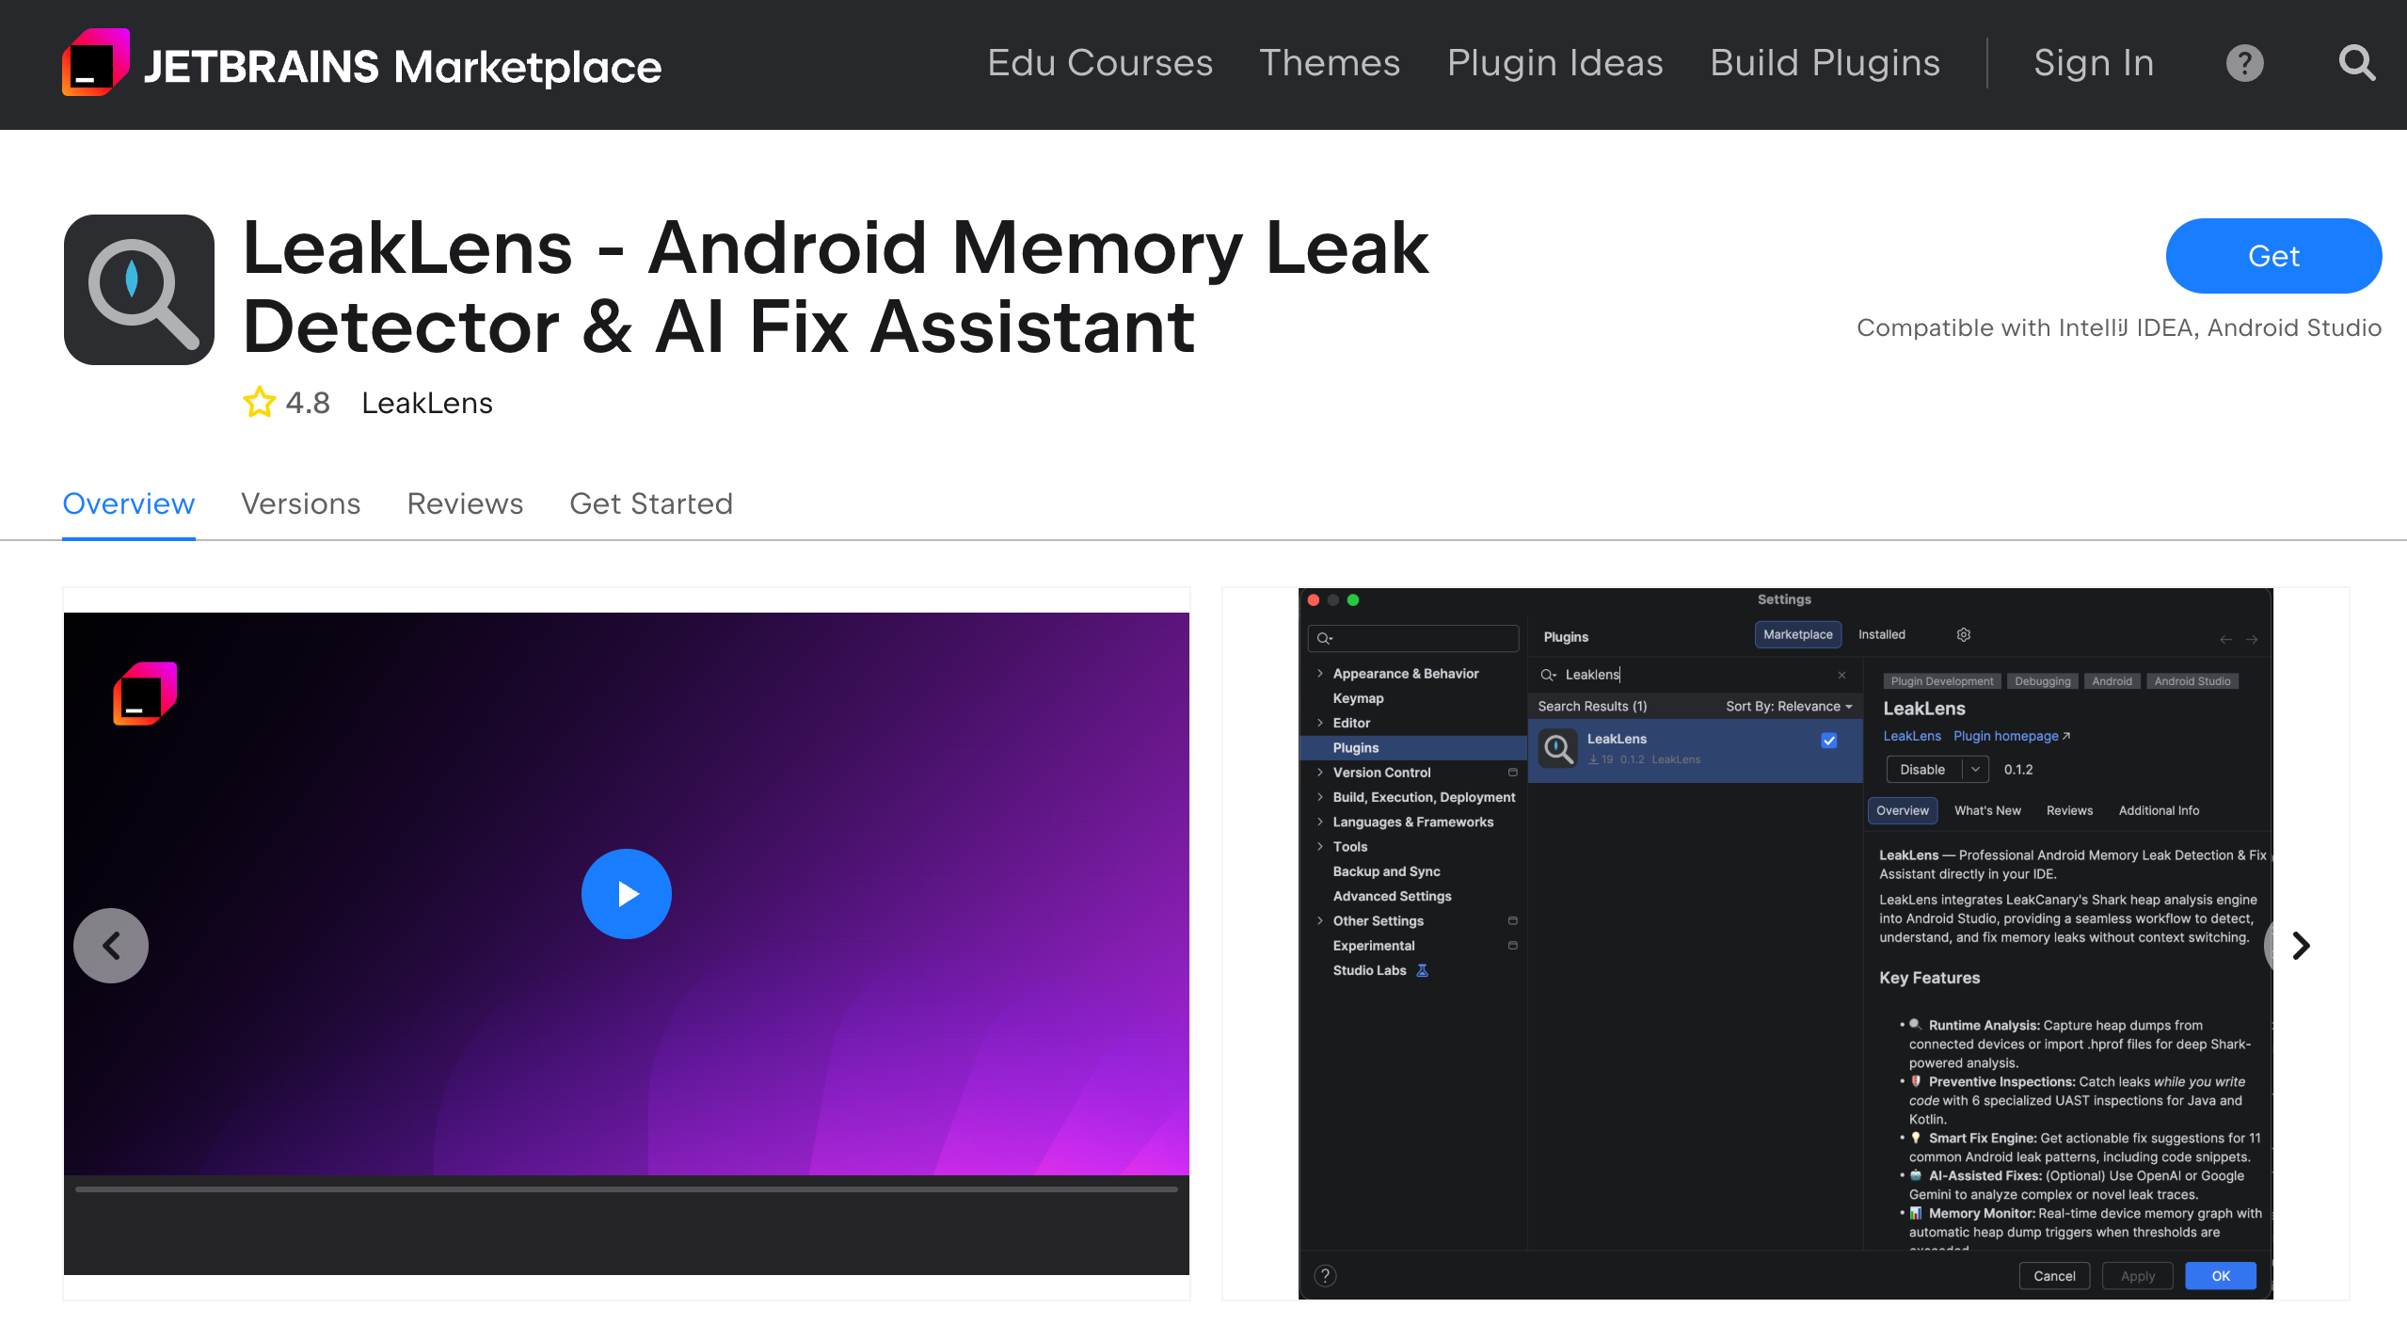Expand the Other Settings node
This screenshot has height=1340, width=2407.
[x=1320, y=920]
